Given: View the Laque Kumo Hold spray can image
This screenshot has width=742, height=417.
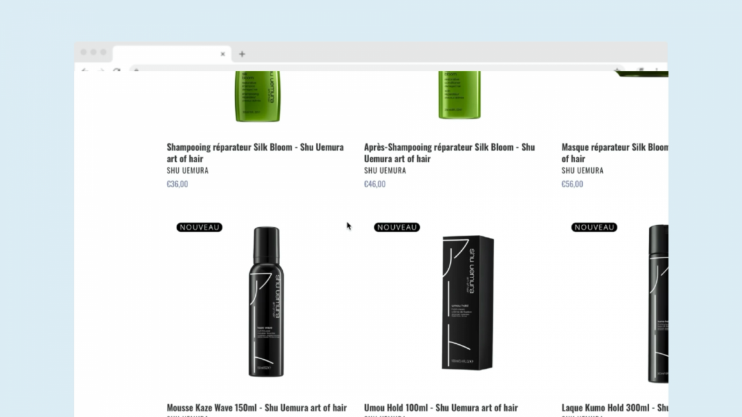Looking at the screenshot, I should 658,304.
